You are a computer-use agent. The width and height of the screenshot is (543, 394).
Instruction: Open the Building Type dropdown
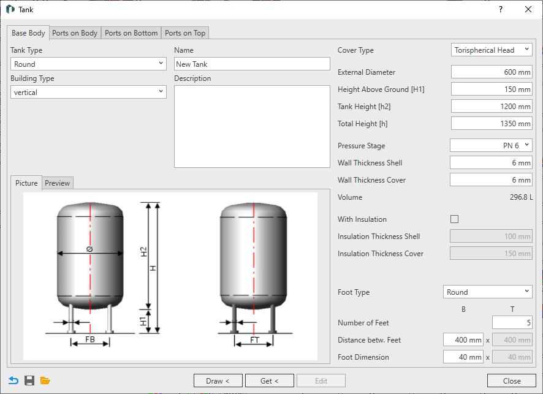click(x=88, y=92)
